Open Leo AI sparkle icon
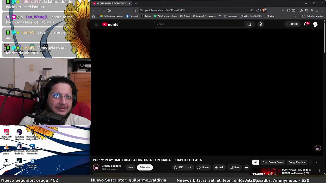This screenshot has height=183, width=326. tap(312, 10)
